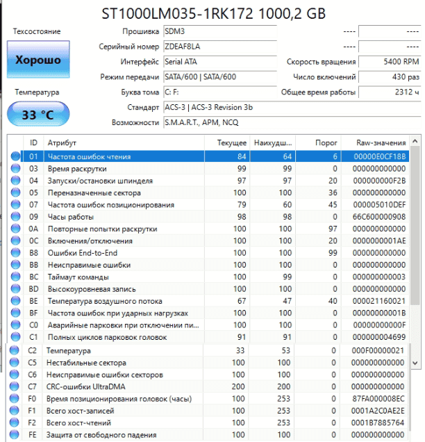This screenshot has height=442, width=425.
Task: Click the scrollbar down arrow in attribute list
Action: pyautogui.click(x=415, y=363)
